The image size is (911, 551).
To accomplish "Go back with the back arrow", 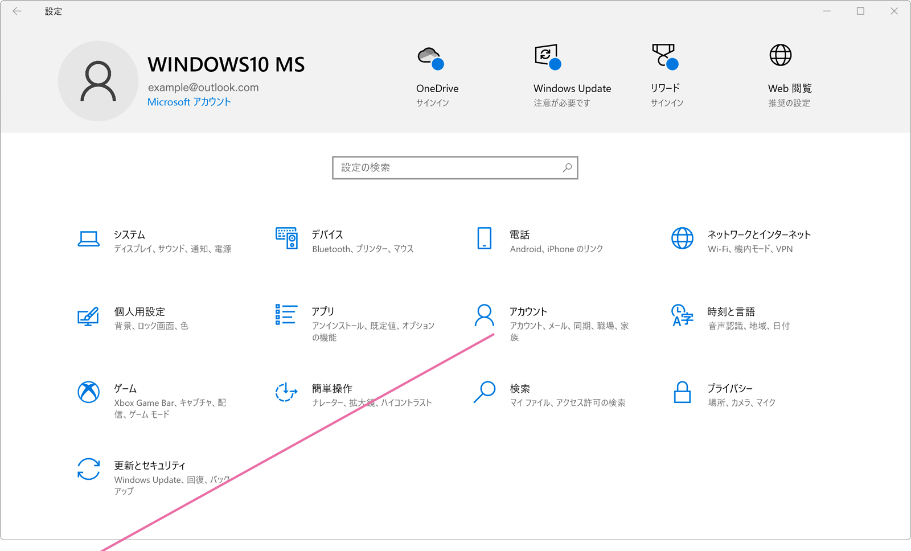I will coord(17,11).
